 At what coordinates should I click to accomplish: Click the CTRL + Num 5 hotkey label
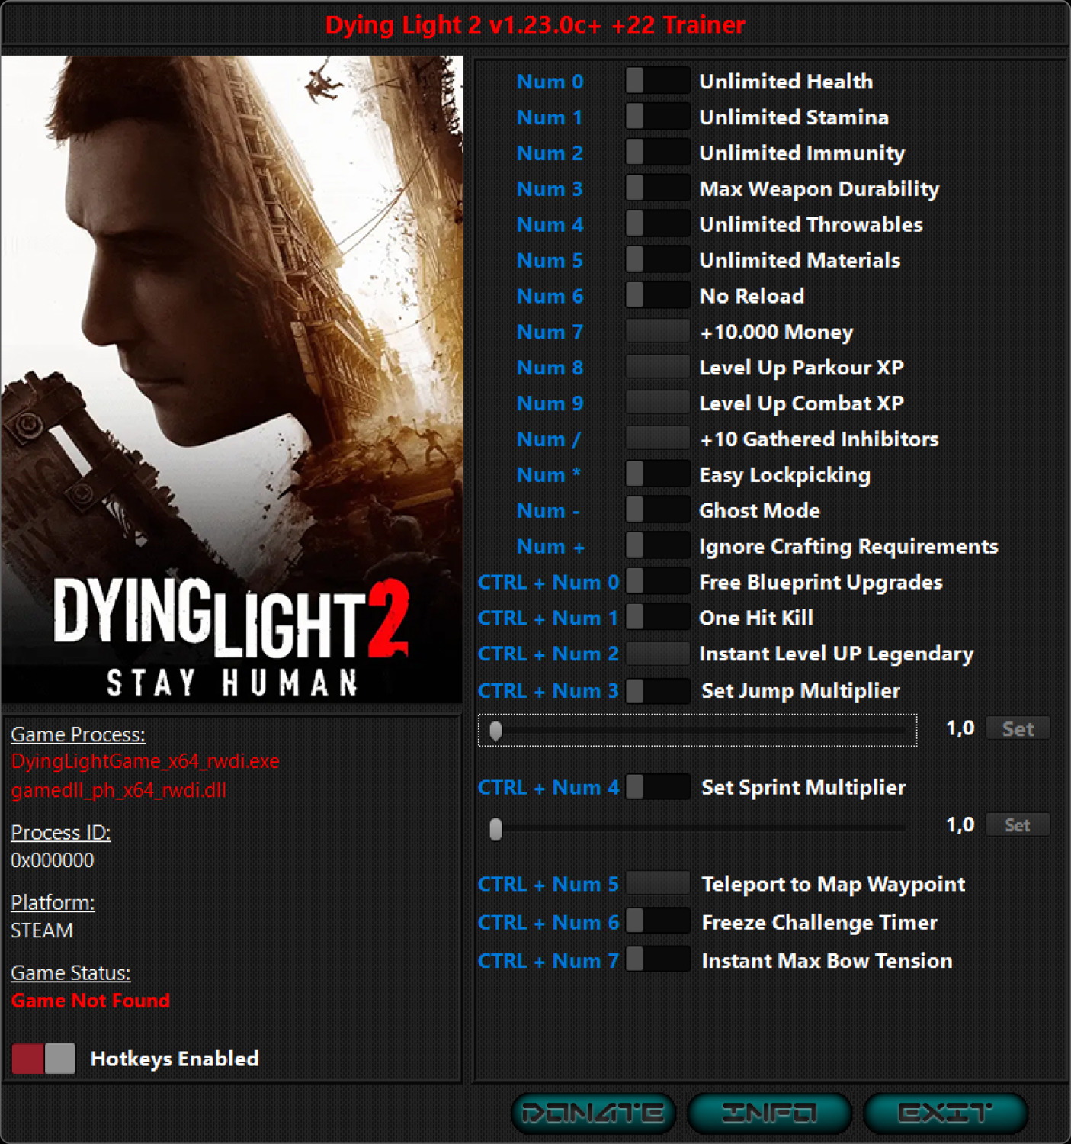point(548,885)
